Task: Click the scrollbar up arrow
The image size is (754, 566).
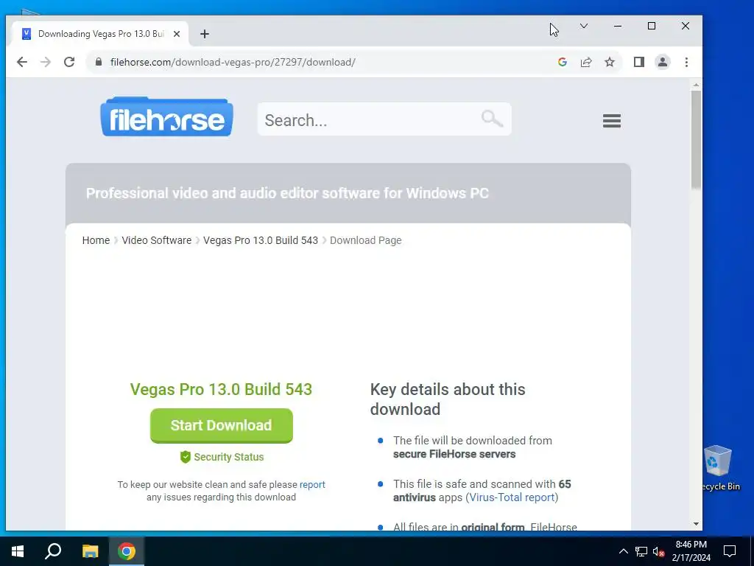Action: [696, 85]
